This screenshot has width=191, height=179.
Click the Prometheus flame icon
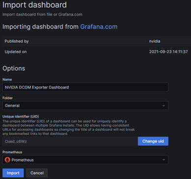pos(7,160)
